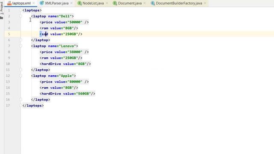The height and width of the screenshot is (154, 274).
Task: Click the Lenovo hardDrive value "8GB"
Action: [x=81, y=64]
